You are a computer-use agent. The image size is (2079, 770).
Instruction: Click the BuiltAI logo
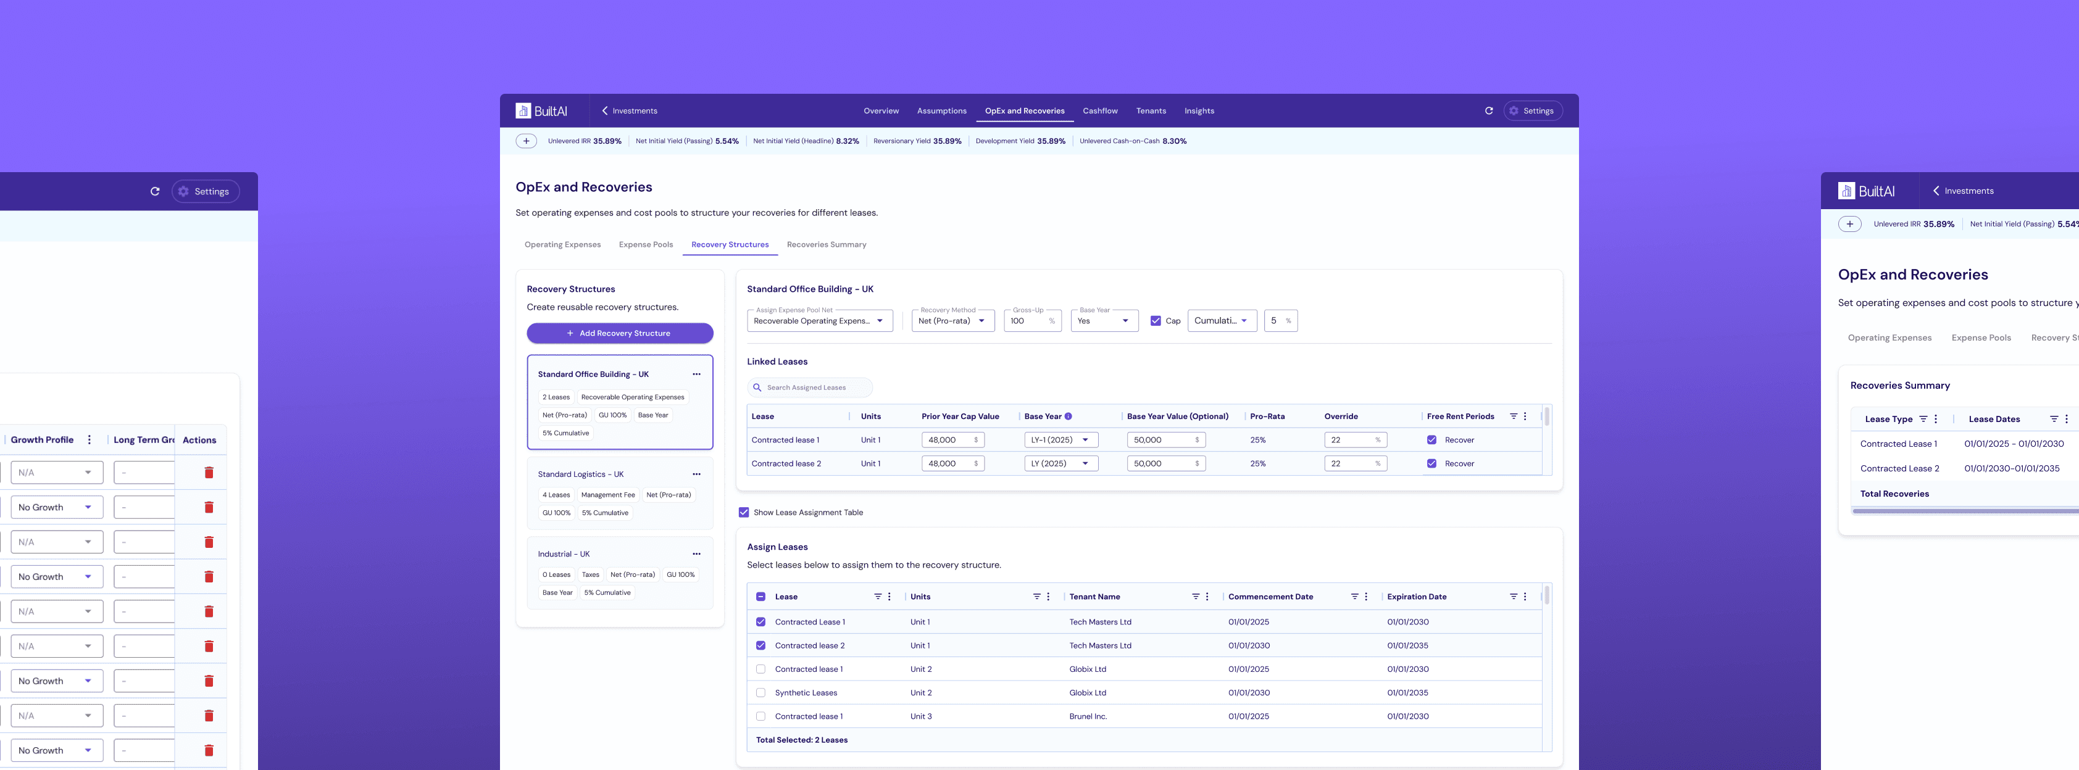[541, 110]
